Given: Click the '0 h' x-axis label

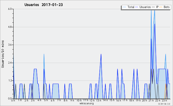Looking at the screenshot, I should coord(13,100).
